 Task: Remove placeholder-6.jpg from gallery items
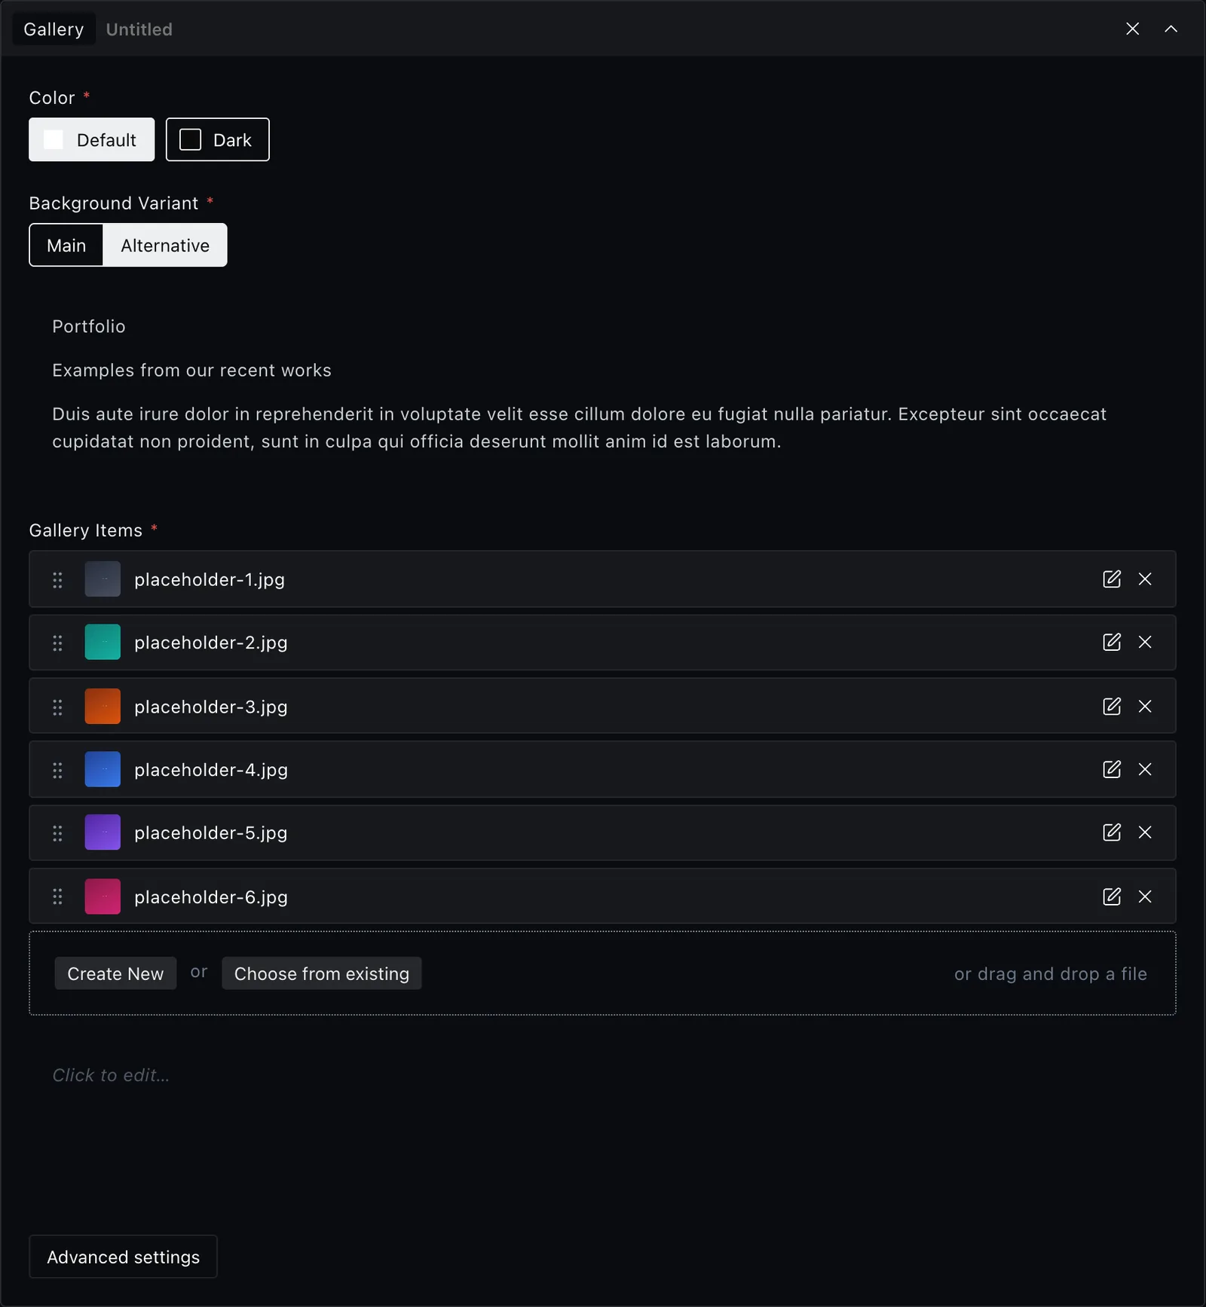tap(1145, 896)
